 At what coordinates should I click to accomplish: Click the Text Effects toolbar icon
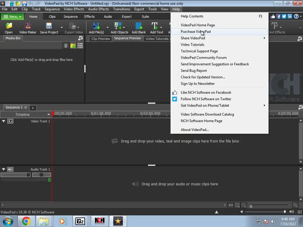[x=275, y=26]
